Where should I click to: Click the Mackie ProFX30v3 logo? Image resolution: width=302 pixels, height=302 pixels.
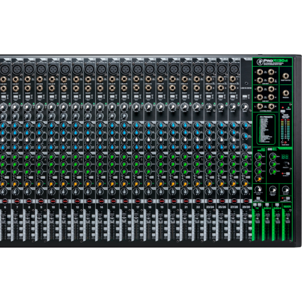[272, 62]
